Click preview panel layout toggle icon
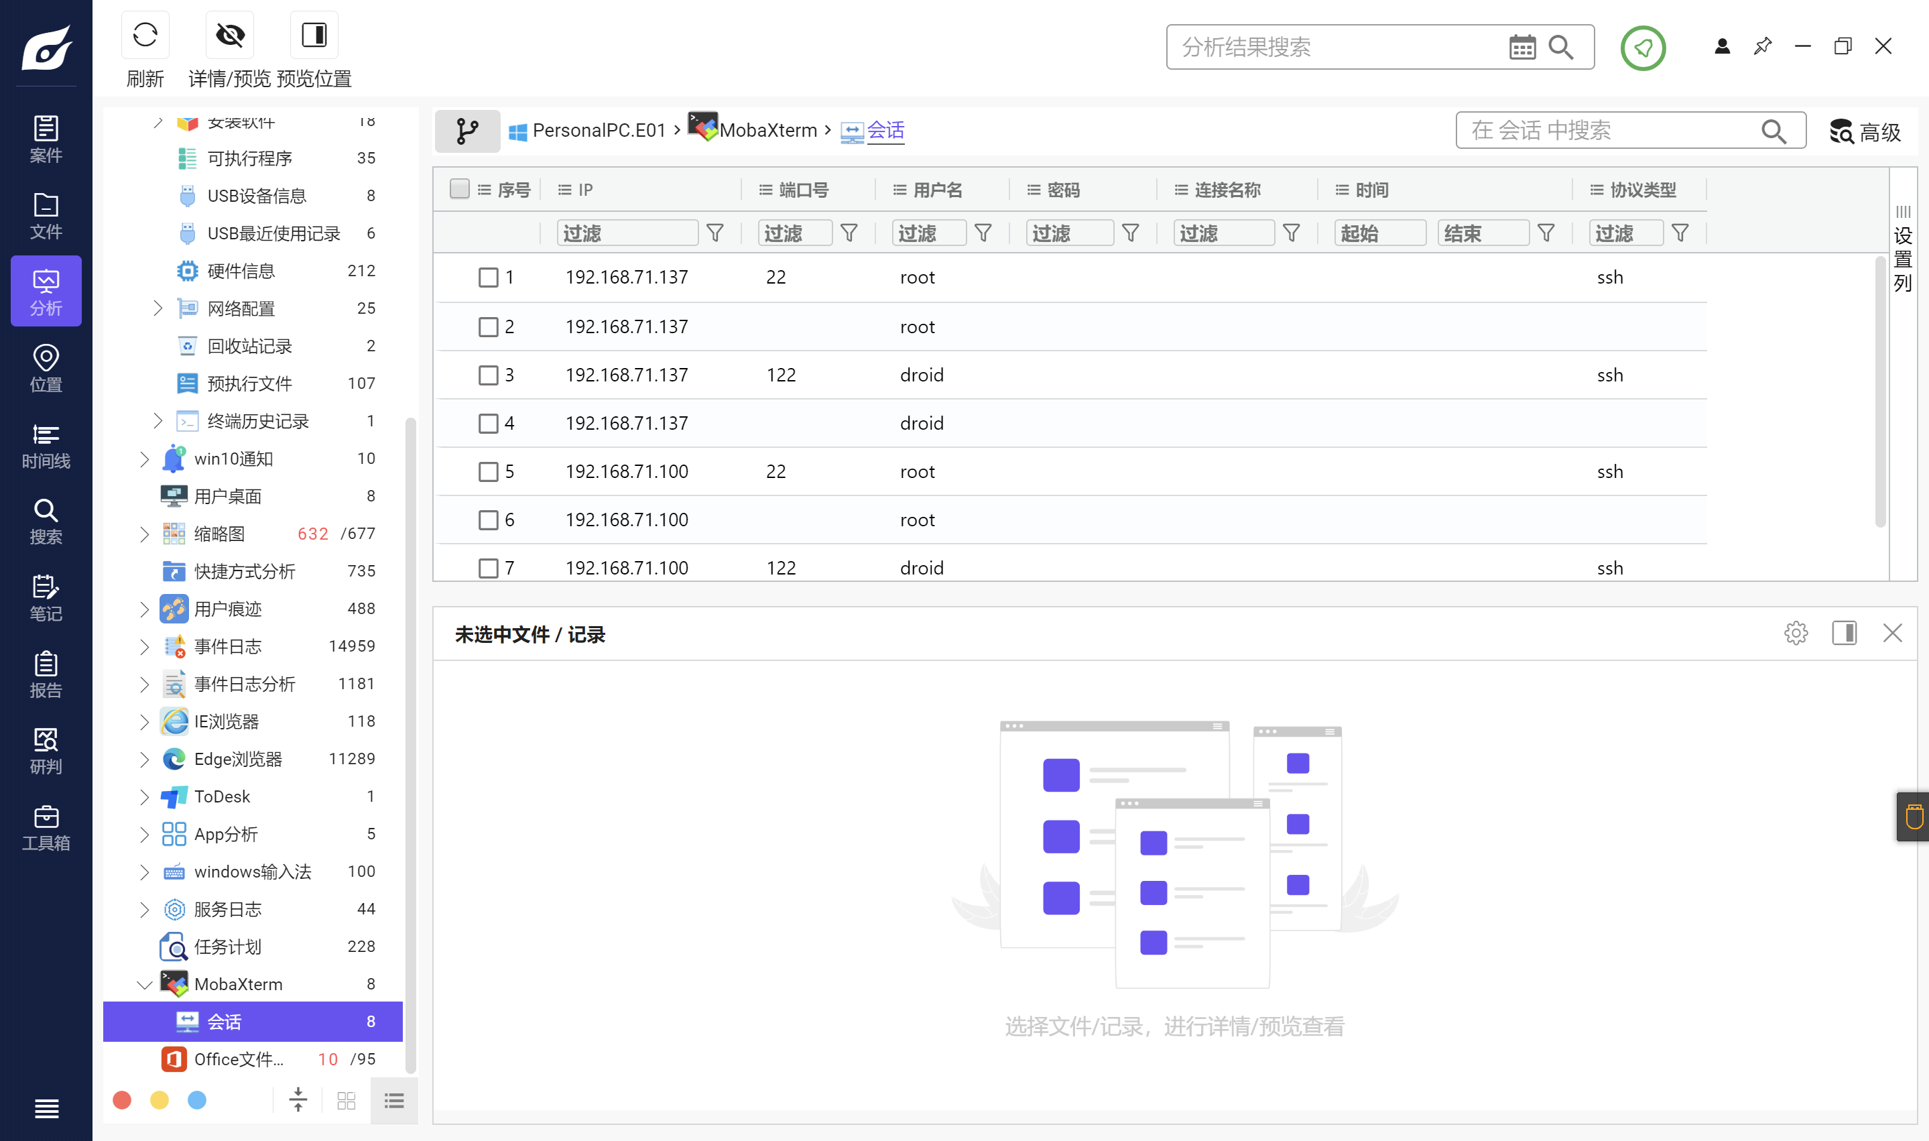 pos(1844,633)
